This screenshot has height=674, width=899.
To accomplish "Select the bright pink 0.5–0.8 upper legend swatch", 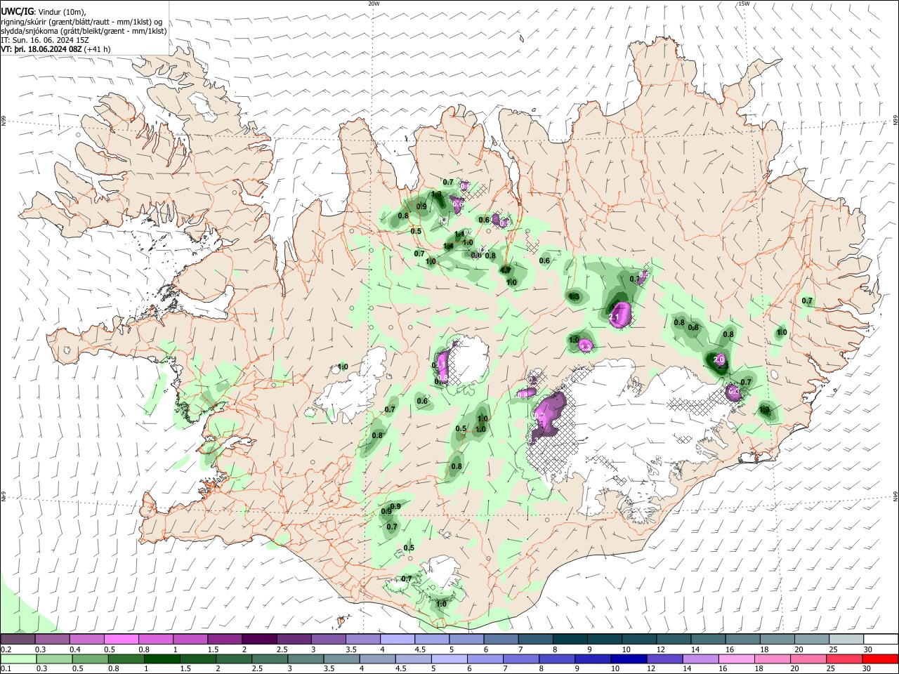I will pos(121,640).
